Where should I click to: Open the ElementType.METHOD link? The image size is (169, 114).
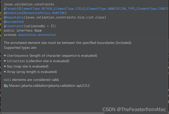pos(36,9)
